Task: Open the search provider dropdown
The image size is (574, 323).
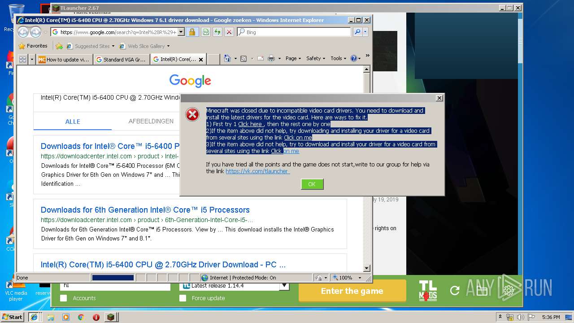Action: tap(365, 32)
